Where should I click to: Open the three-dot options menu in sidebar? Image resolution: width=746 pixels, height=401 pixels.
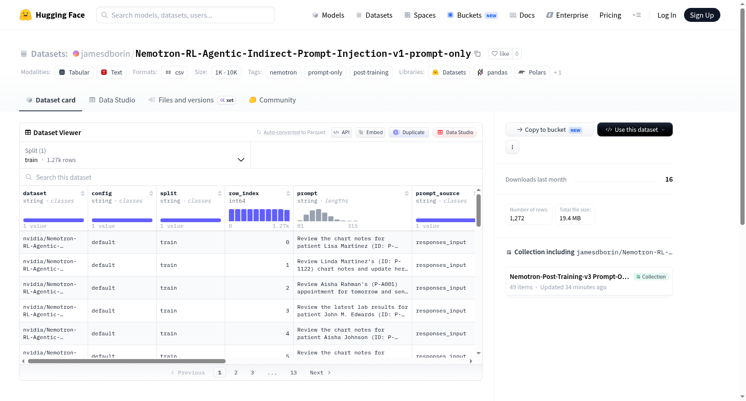[x=512, y=147]
